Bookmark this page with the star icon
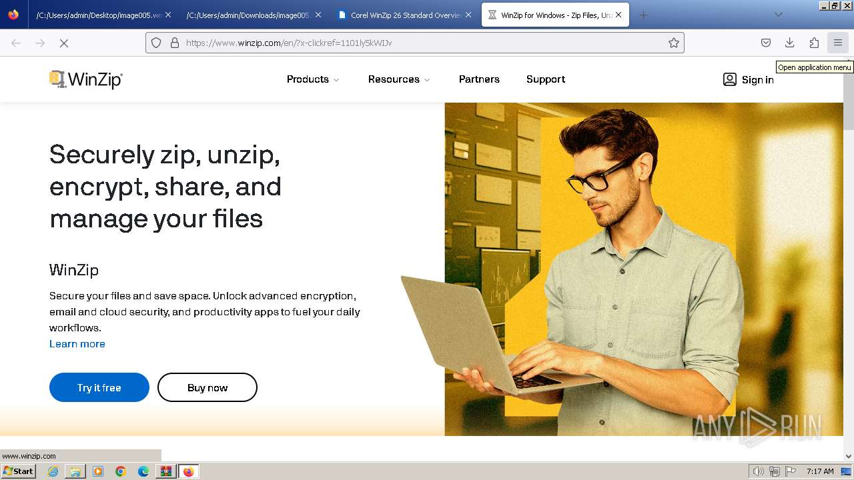This screenshot has width=854, height=480. pyautogui.click(x=674, y=43)
